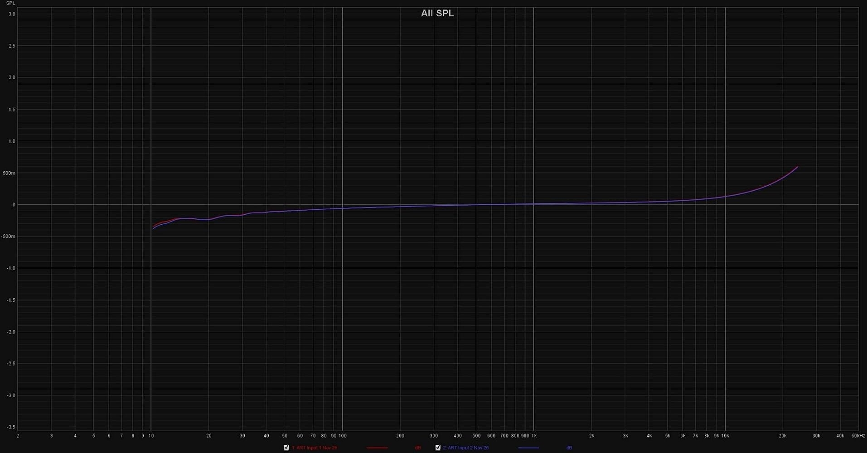
Task: Click the 3.0 value on vertical axis
Action: [x=12, y=14]
